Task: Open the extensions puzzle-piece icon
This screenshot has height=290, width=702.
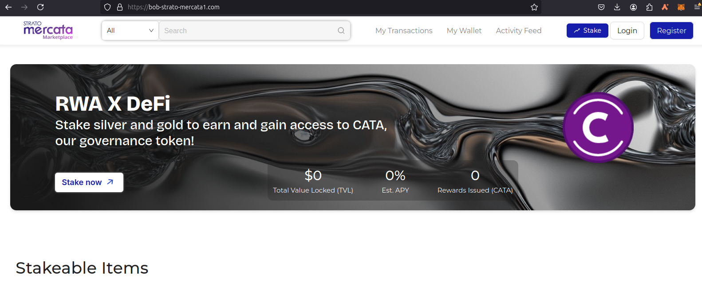Action: 649,7
